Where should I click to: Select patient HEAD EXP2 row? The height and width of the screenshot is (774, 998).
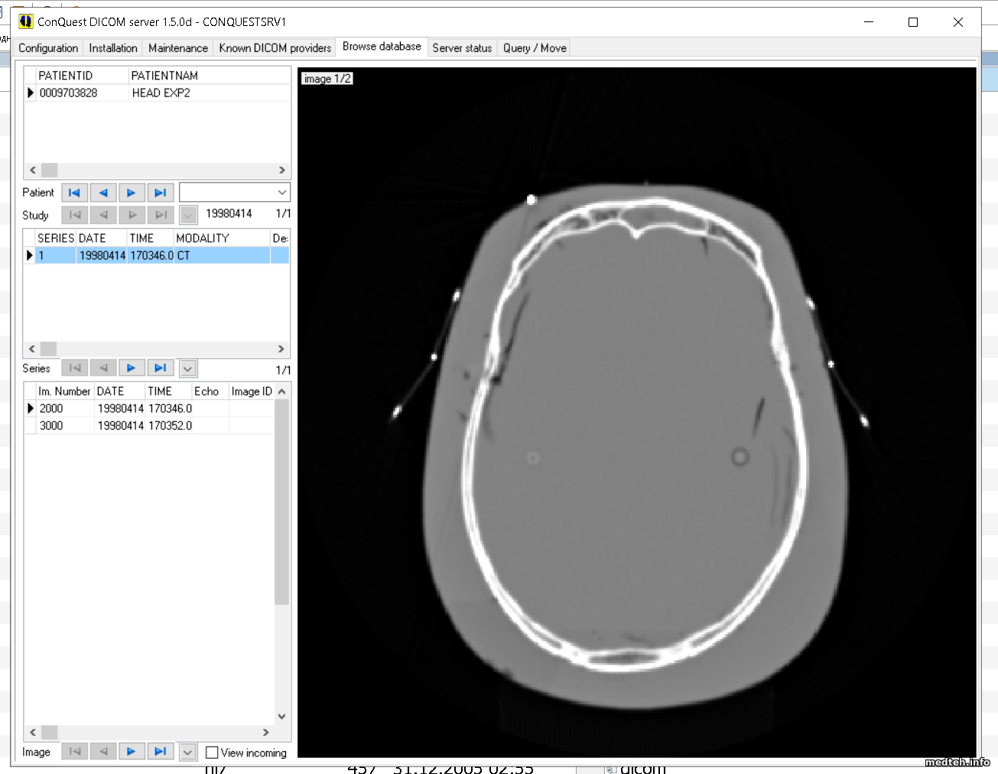[x=161, y=93]
